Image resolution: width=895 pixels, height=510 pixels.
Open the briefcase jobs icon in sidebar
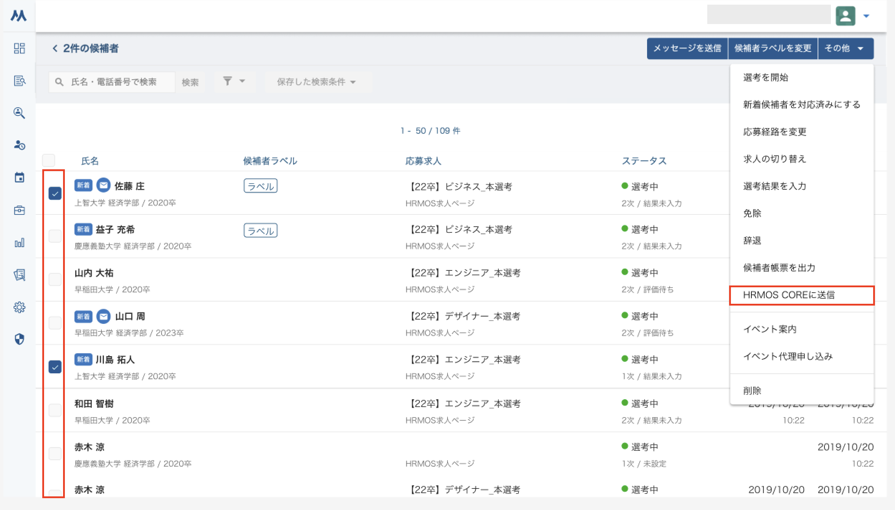tap(19, 210)
